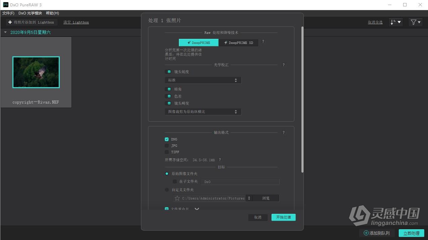Click the 取消全选 link
This screenshot has width=428, height=240.
pyautogui.click(x=375, y=22)
